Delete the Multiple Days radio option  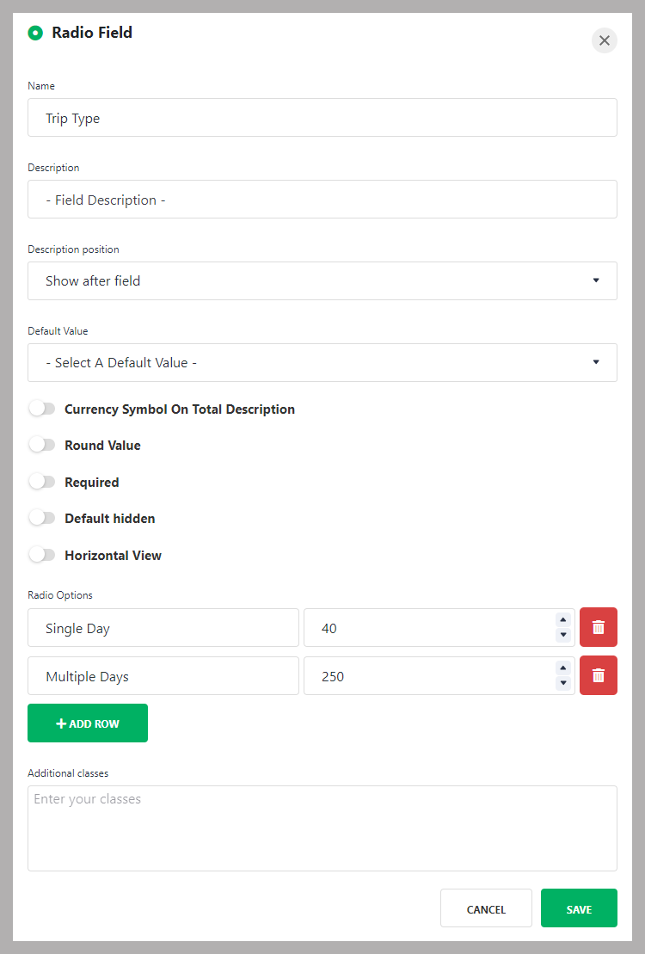point(599,675)
